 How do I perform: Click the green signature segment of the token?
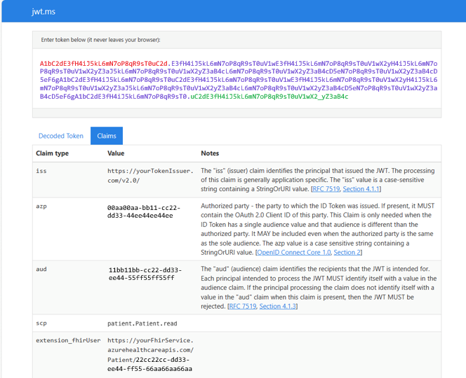pyautogui.click(x=269, y=97)
